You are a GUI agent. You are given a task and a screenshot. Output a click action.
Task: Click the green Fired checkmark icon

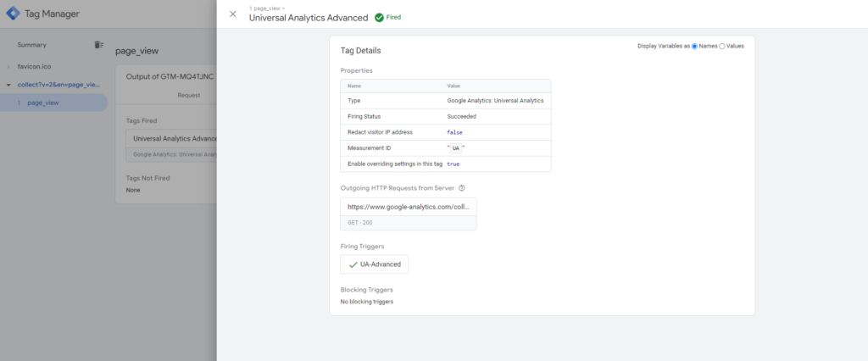[379, 18]
